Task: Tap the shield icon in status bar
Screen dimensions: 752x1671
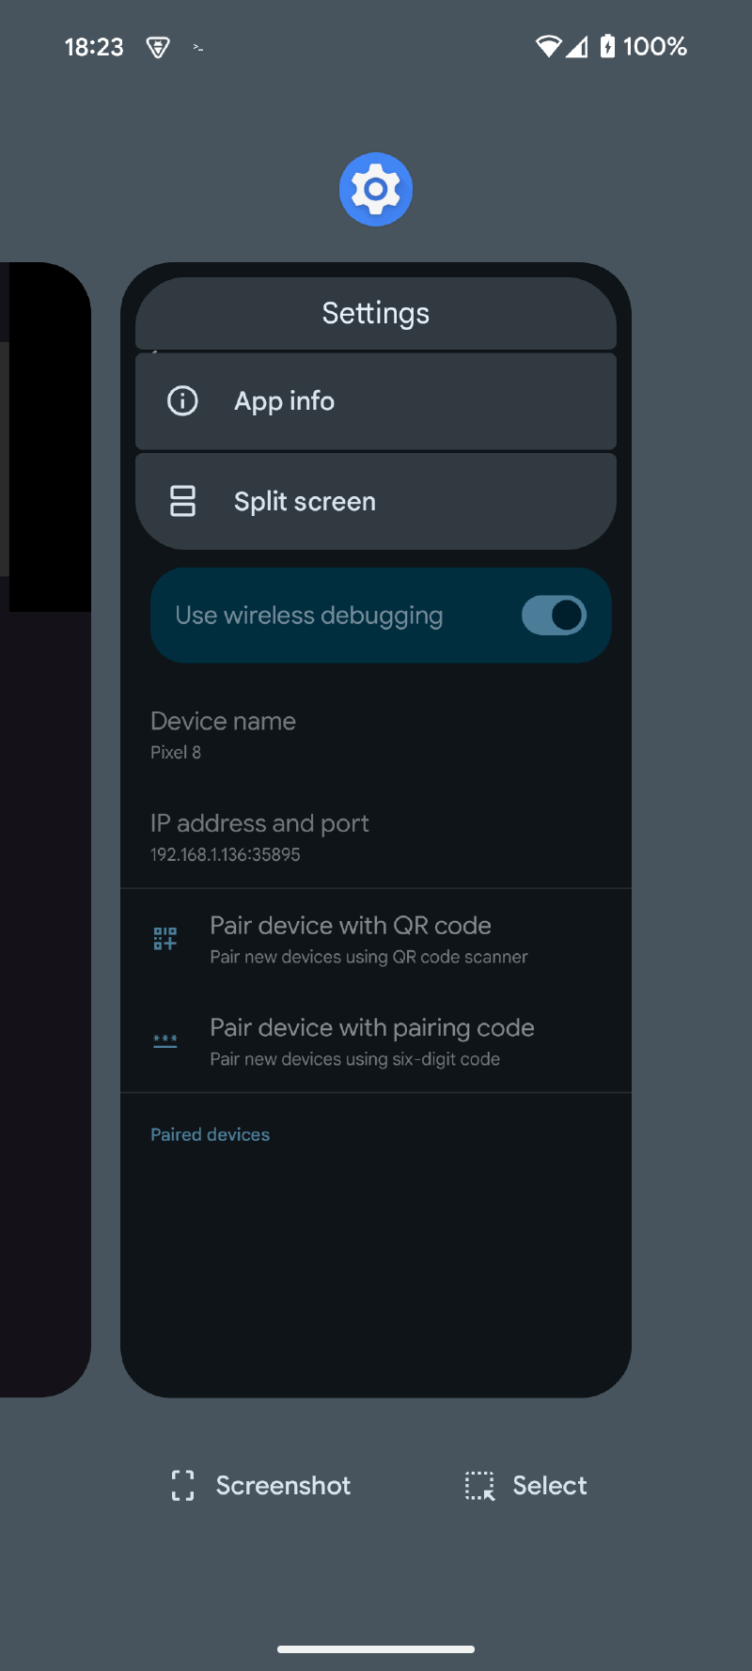Action: point(158,47)
